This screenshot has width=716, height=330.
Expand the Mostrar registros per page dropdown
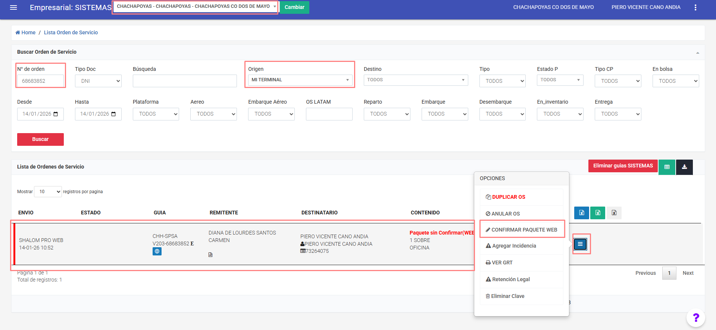tap(48, 192)
